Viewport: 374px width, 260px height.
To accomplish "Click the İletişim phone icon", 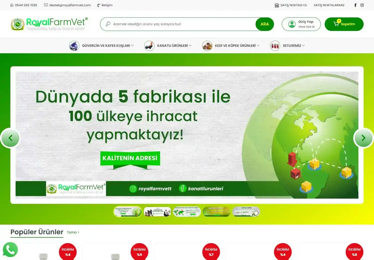I will (x=99, y=5).
